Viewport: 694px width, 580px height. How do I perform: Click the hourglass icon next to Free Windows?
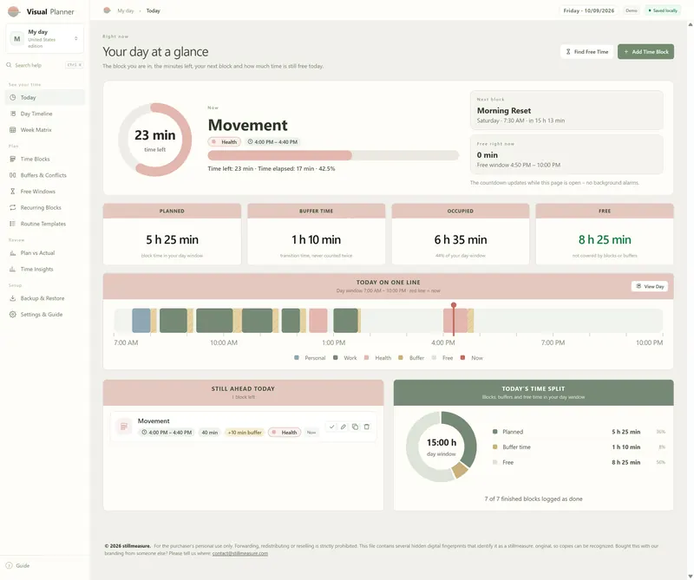[x=12, y=191]
